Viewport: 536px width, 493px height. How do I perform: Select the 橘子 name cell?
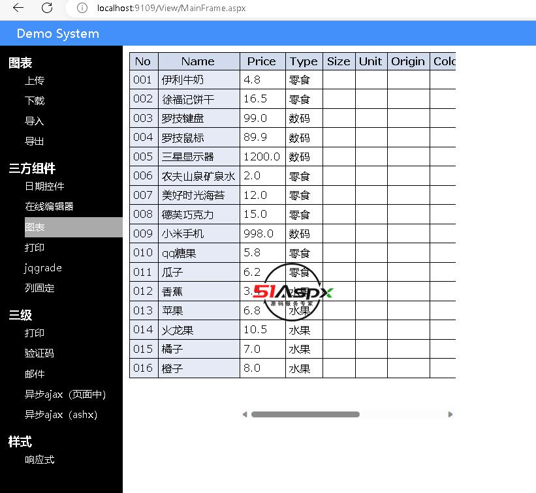[198, 349]
